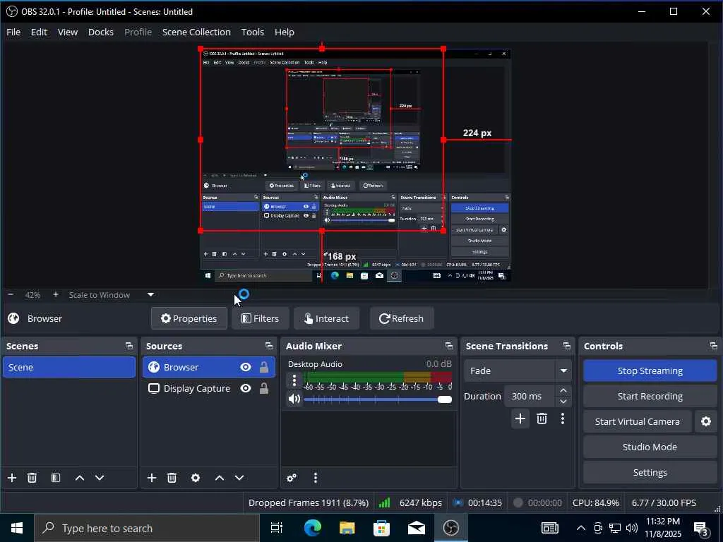Open advanced audio properties gears icon
Screen dimensions: 723x542
pyautogui.click(x=292, y=478)
